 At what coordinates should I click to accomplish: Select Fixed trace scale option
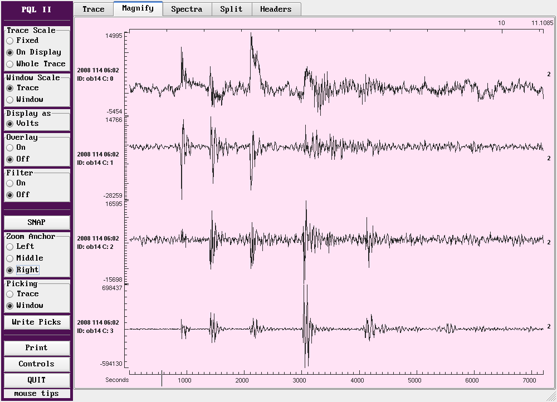tap(10, 41)
